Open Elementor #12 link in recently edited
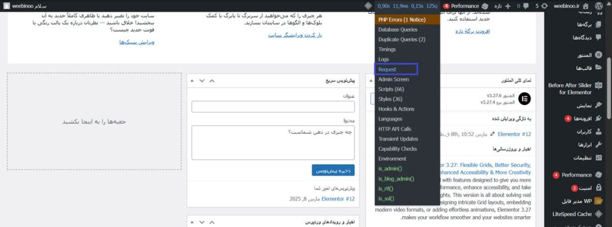This screenshot has width=612, height=227. [515, 134]
